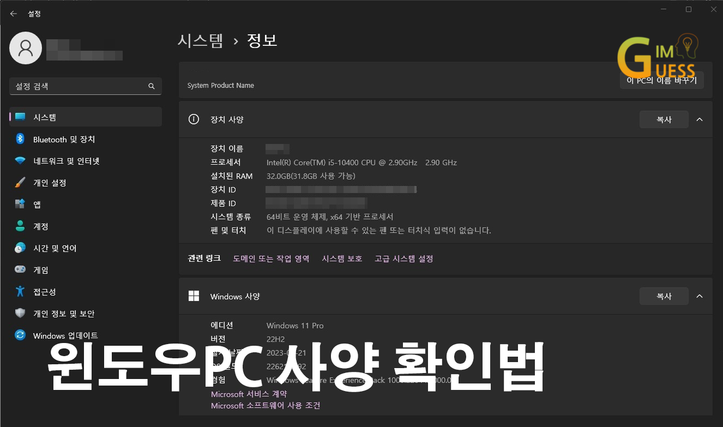Collapse the 장치 사양 section chevron
Screen dimensions: 723x427
coord(700,119)
